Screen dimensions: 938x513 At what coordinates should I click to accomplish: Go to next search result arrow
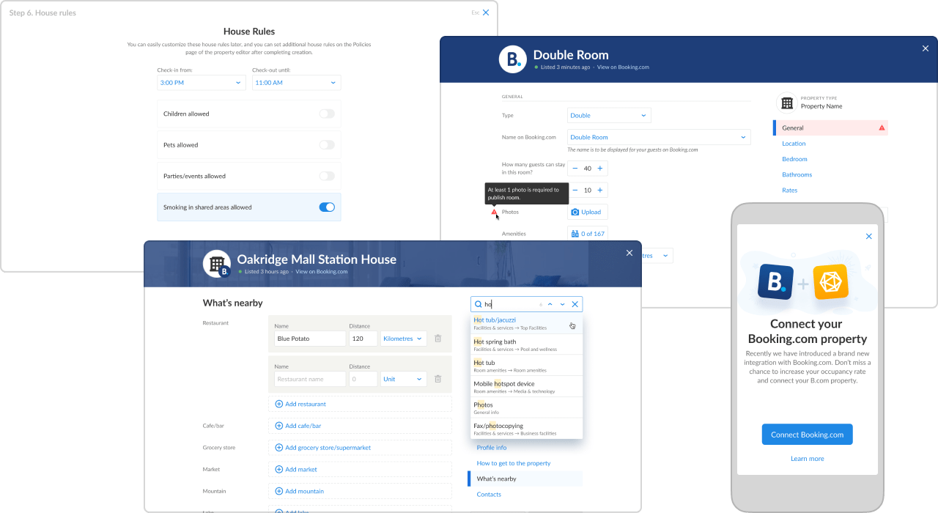[562, 304]
